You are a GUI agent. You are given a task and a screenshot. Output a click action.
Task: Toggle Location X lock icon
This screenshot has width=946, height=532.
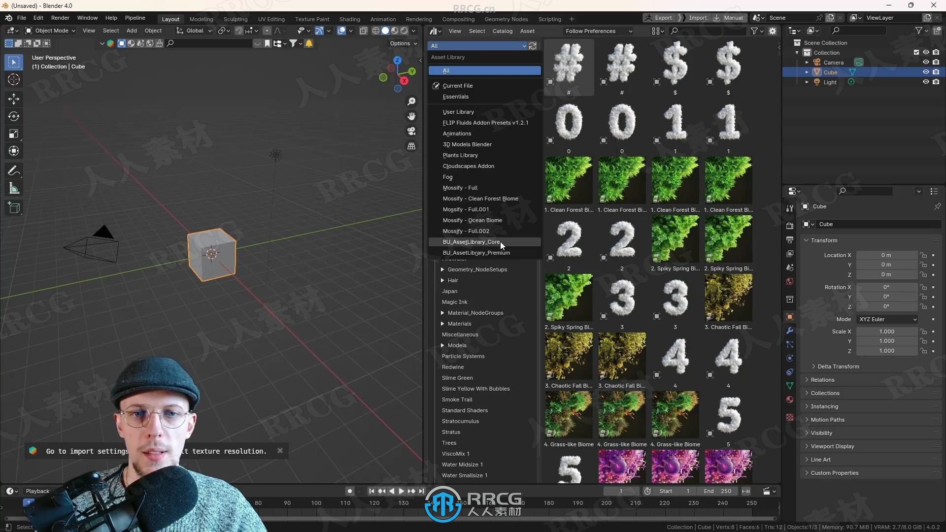click(924, 255)
